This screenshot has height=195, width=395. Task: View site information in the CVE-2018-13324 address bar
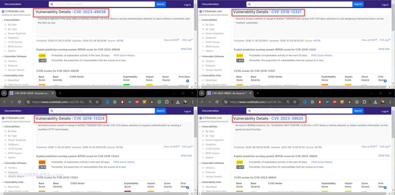pyautogui.click(x=28, y=102)
